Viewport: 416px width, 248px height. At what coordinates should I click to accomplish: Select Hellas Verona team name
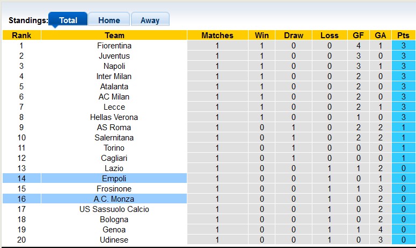pyautogui.click(x=114, y=117)
